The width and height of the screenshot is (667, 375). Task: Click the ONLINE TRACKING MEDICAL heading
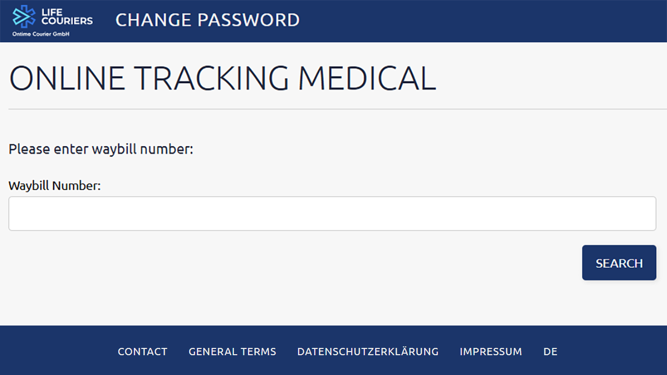[222, 78]
